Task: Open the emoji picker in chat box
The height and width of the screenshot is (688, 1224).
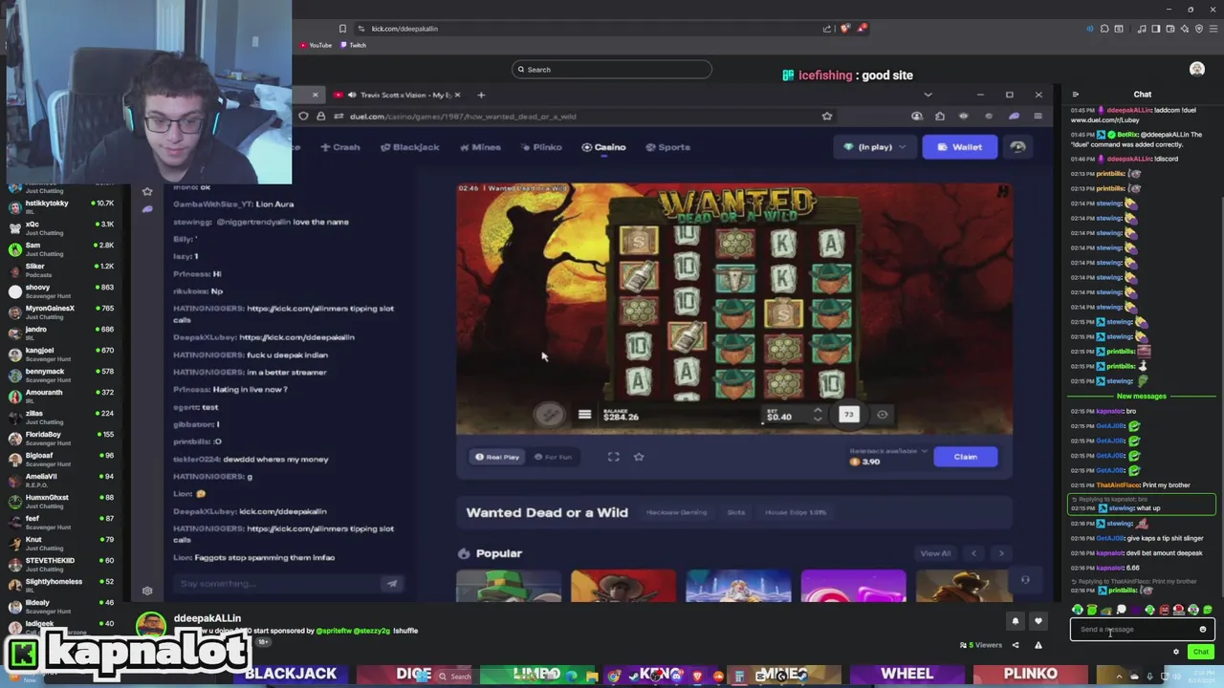Action: coord(1203,630)
